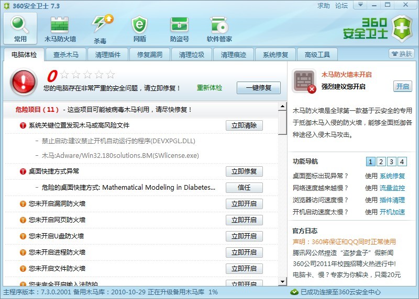Select page 1 of 功能导航
Image resolution: width=419 pixels, height=299 pixels.
click(x=370, y=162)
